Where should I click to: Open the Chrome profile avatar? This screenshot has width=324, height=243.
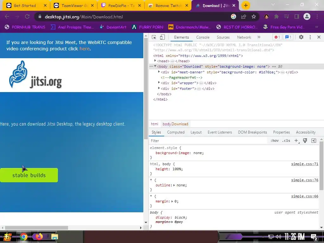(x=307, y=16)
